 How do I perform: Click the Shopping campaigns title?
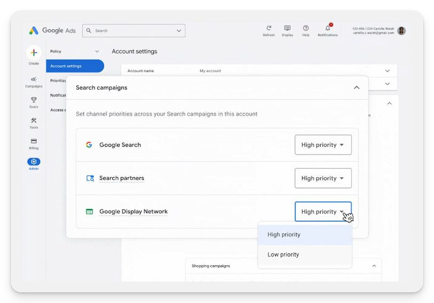tap(211, 266)
